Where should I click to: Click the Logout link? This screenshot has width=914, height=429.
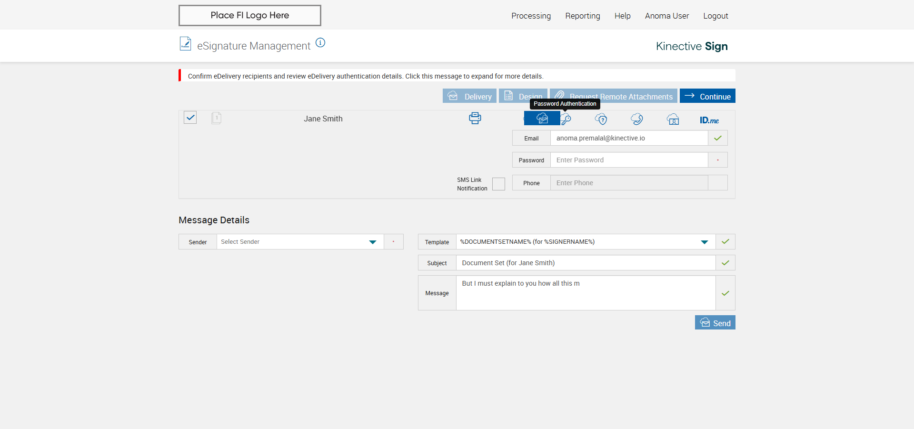pos(715,16)
